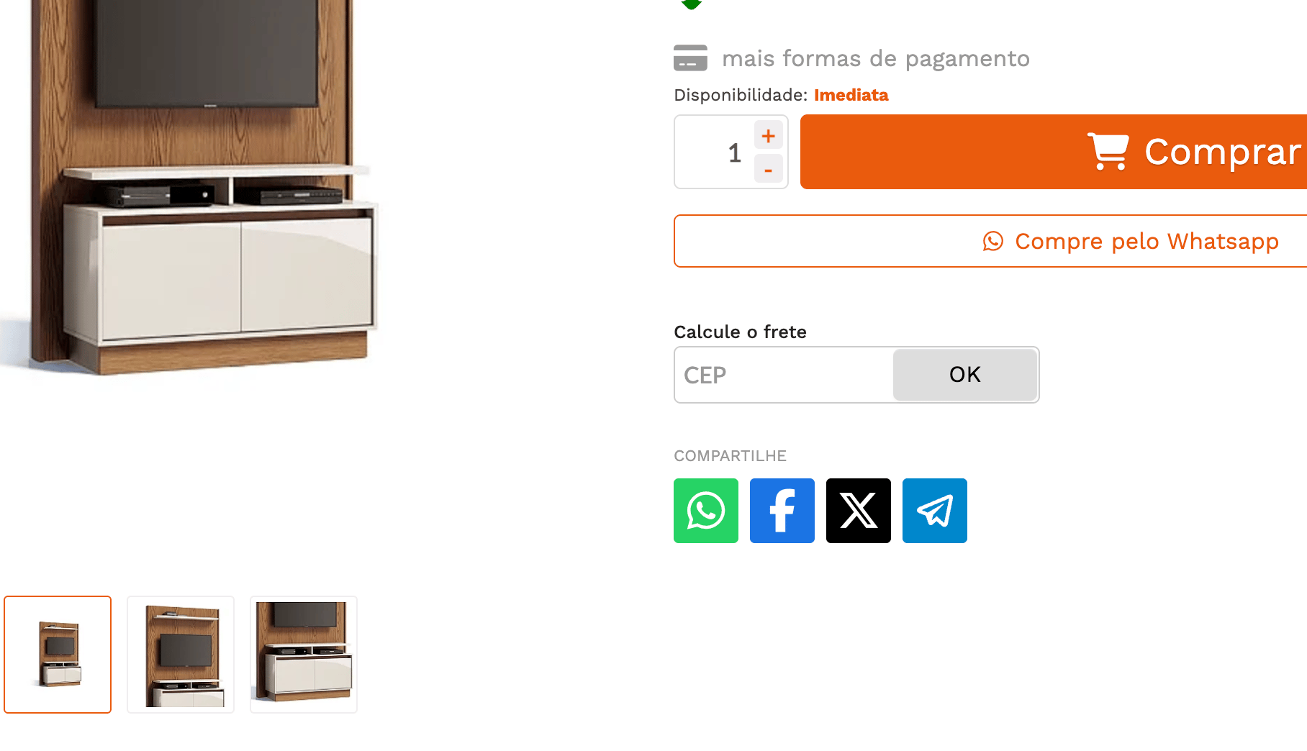Image resolution: width=1307 pixels, height=751 pixels.
Task: Increase quantity with plus button
Action: 768,135
